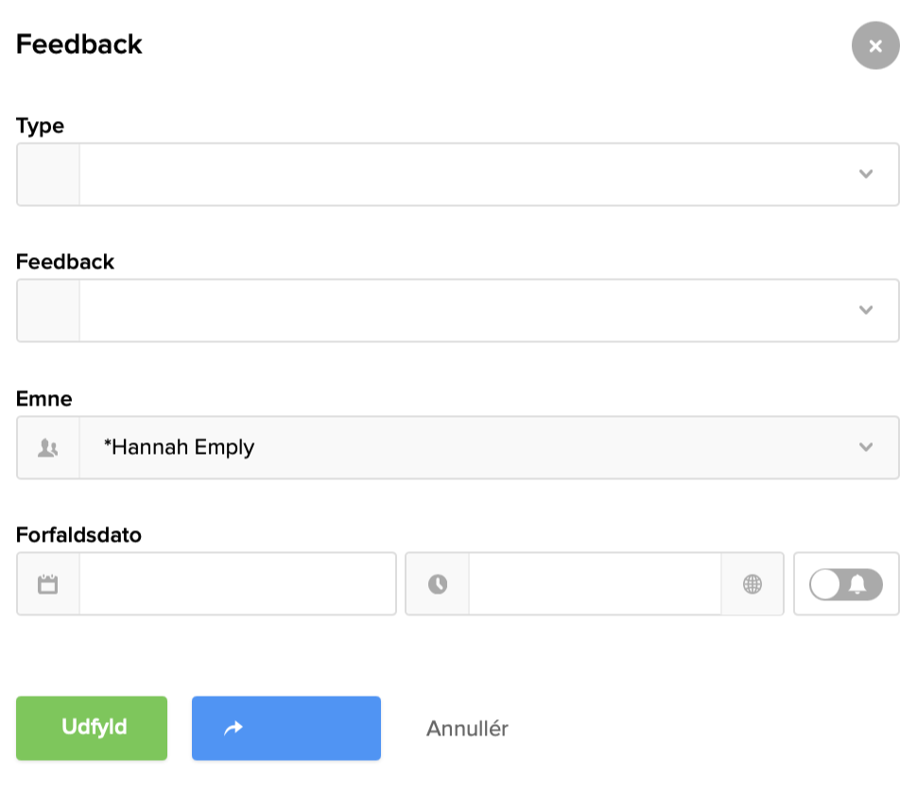Select the *Hannah Emply subject field
The width and height of the screenshot is (917, 794).
(463, 448)
